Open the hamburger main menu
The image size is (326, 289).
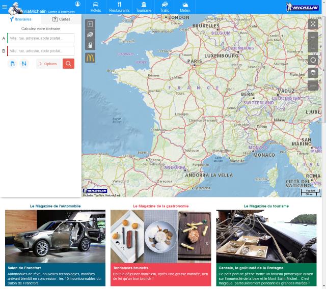tap(5, 7)
